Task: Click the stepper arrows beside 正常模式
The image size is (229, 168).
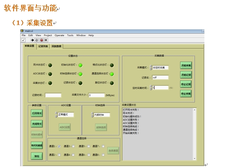Action: pyautogui.click(x=56, y=115)
